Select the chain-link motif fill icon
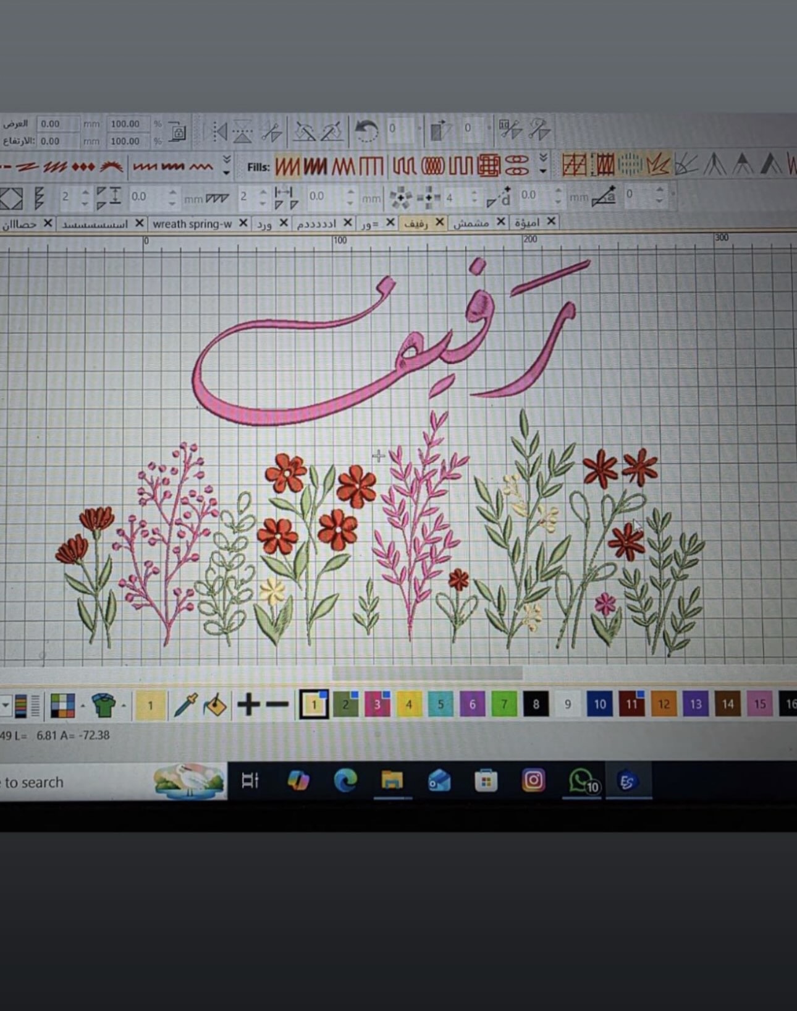 click(517, 165)
